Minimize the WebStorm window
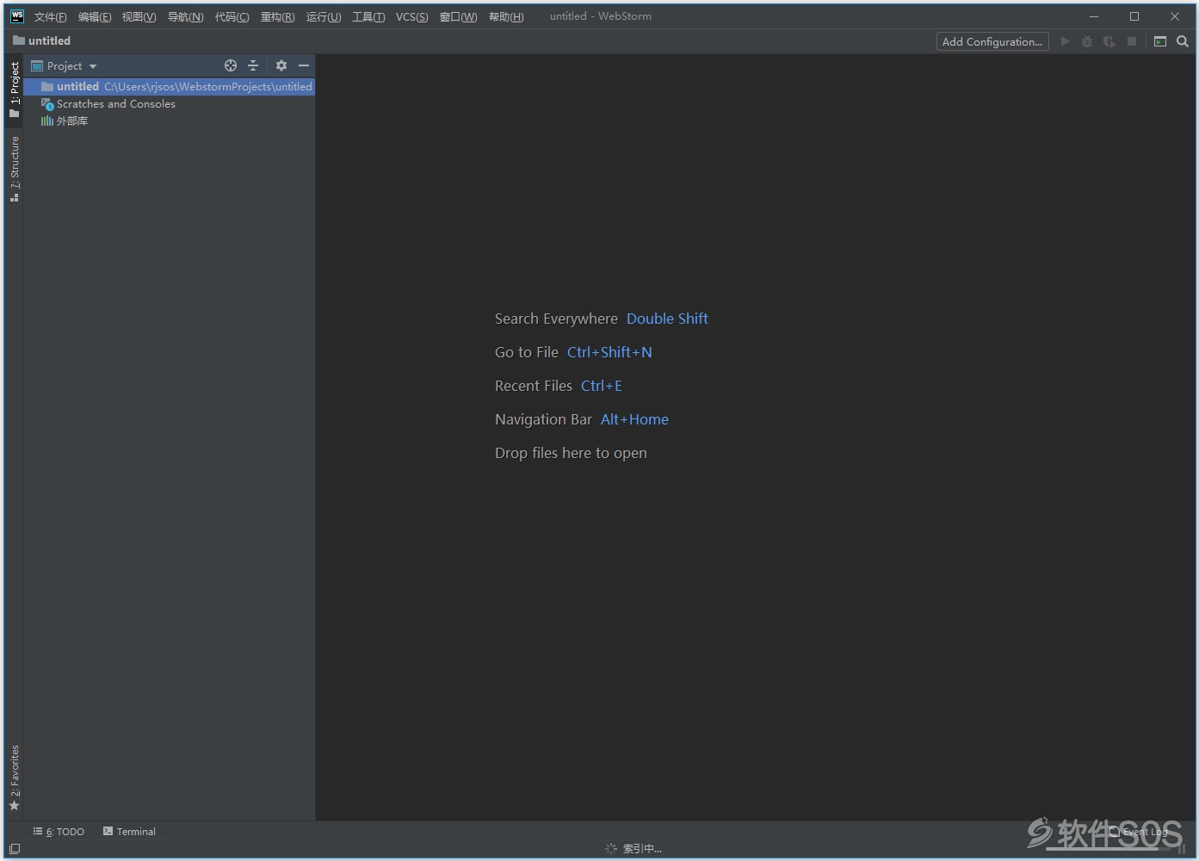Image resolution: width=1199 pixels, height=861 pixels. [1094, 16]
